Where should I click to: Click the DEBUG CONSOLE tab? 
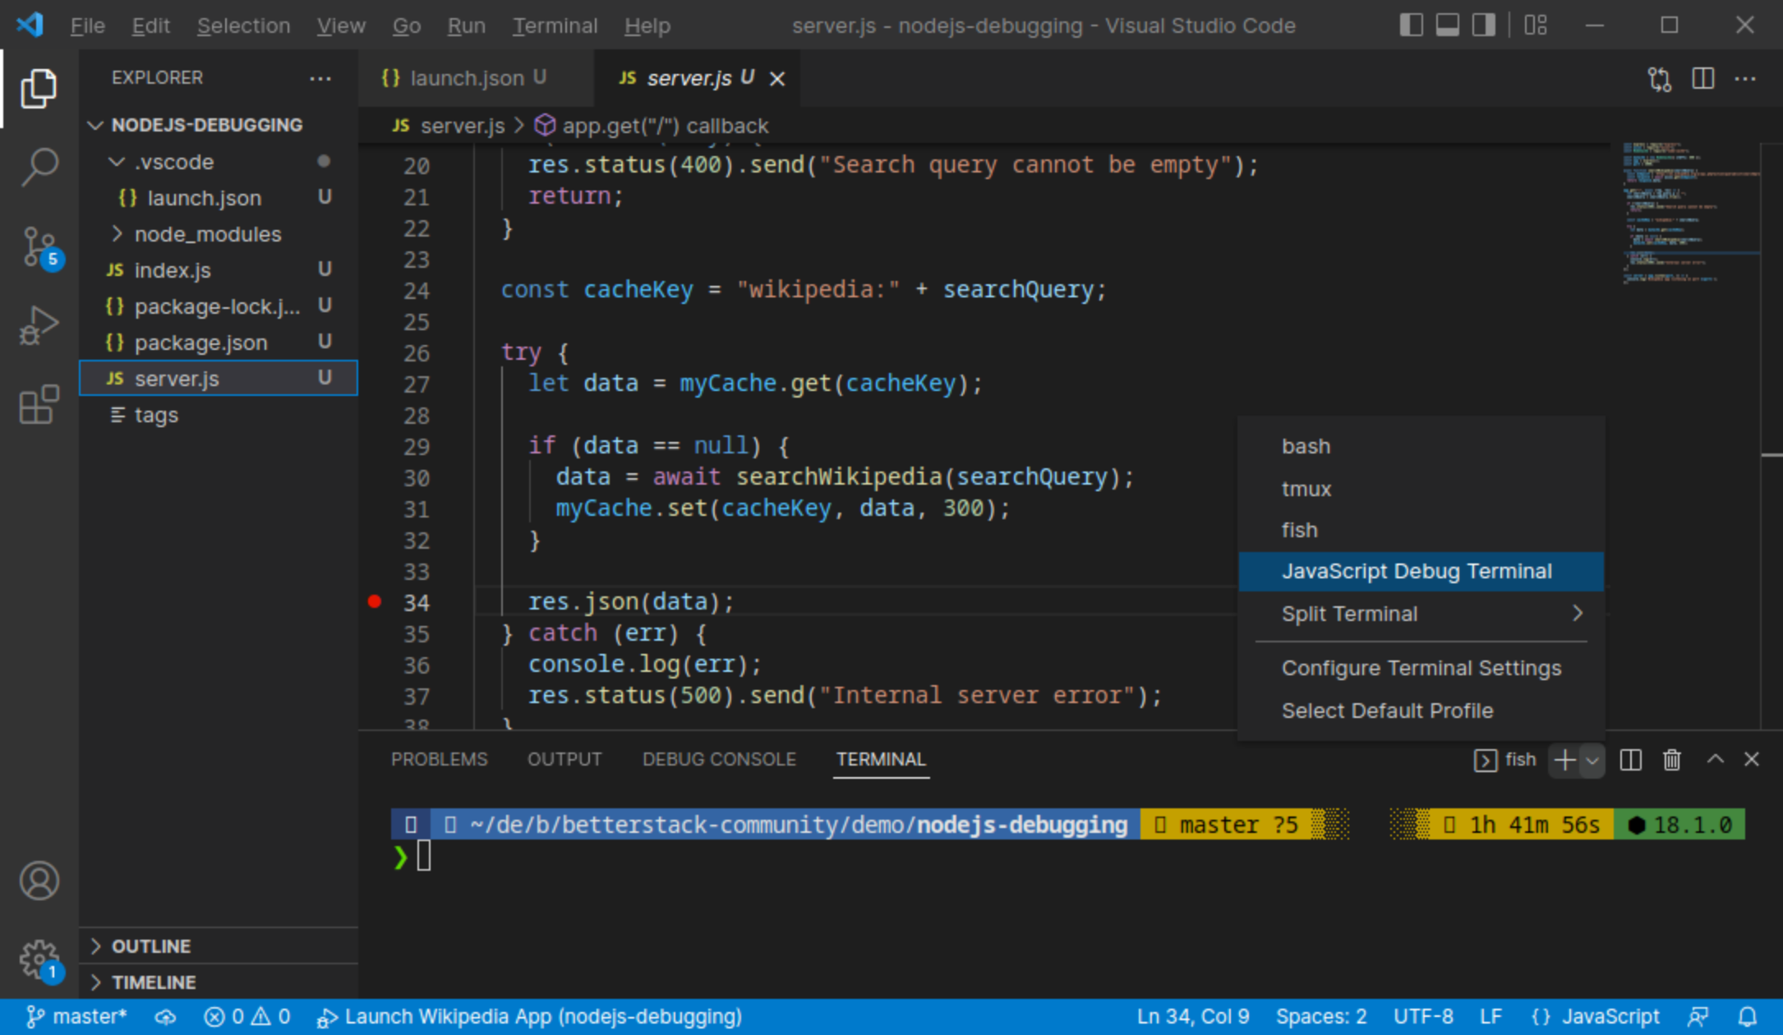pyautogui.click(x=717, y=757)
